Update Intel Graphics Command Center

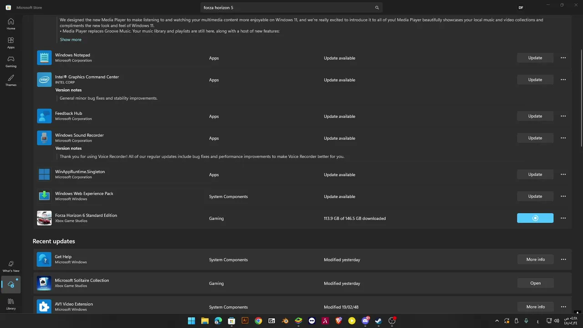coord(535,80)
